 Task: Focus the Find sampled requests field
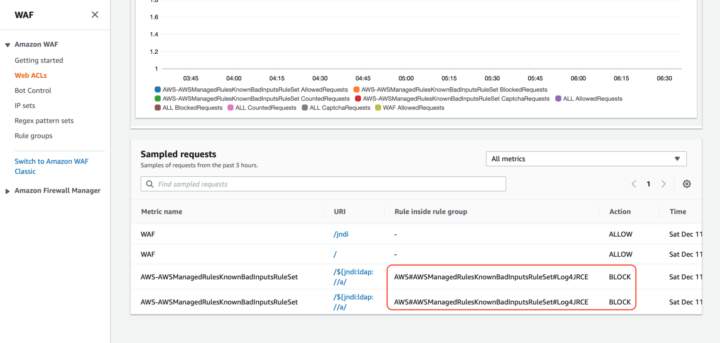click(x=323, y=184)
